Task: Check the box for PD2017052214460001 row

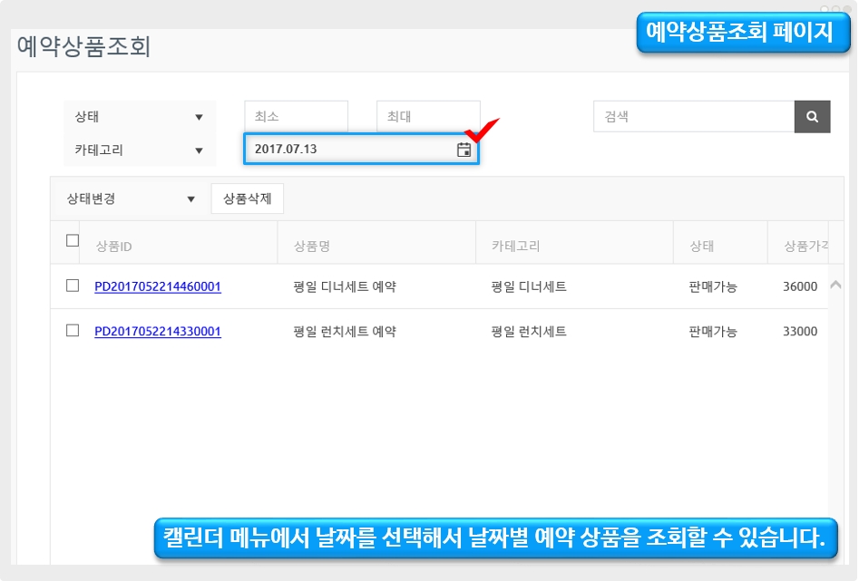Action: coord(73,286)
